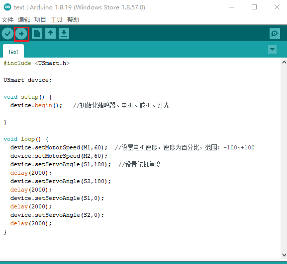Click the last delay(2000); line
This screenshot has height=264, width=287.
click(31, 223)
